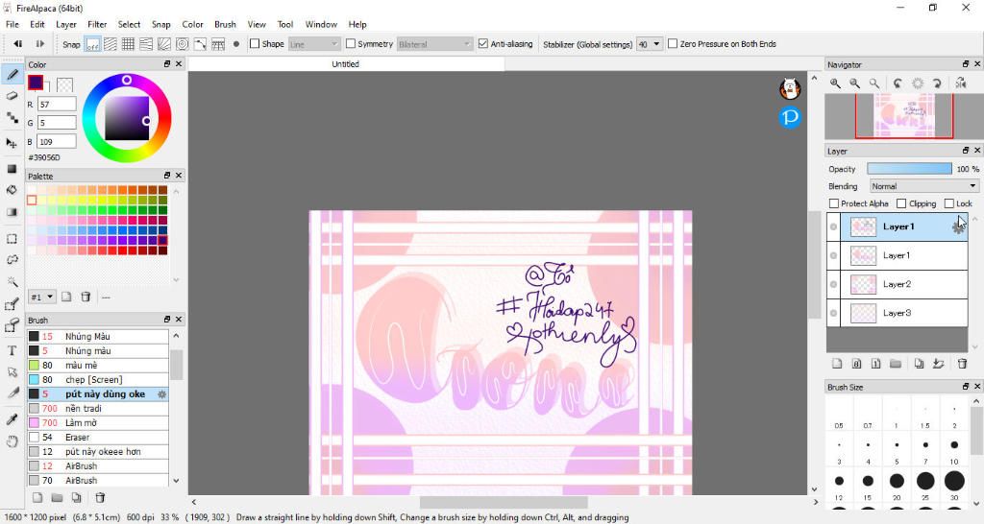Open the Shape Line type dropdown
Viewport: 984px width, 524px height.
pos(314,44)
